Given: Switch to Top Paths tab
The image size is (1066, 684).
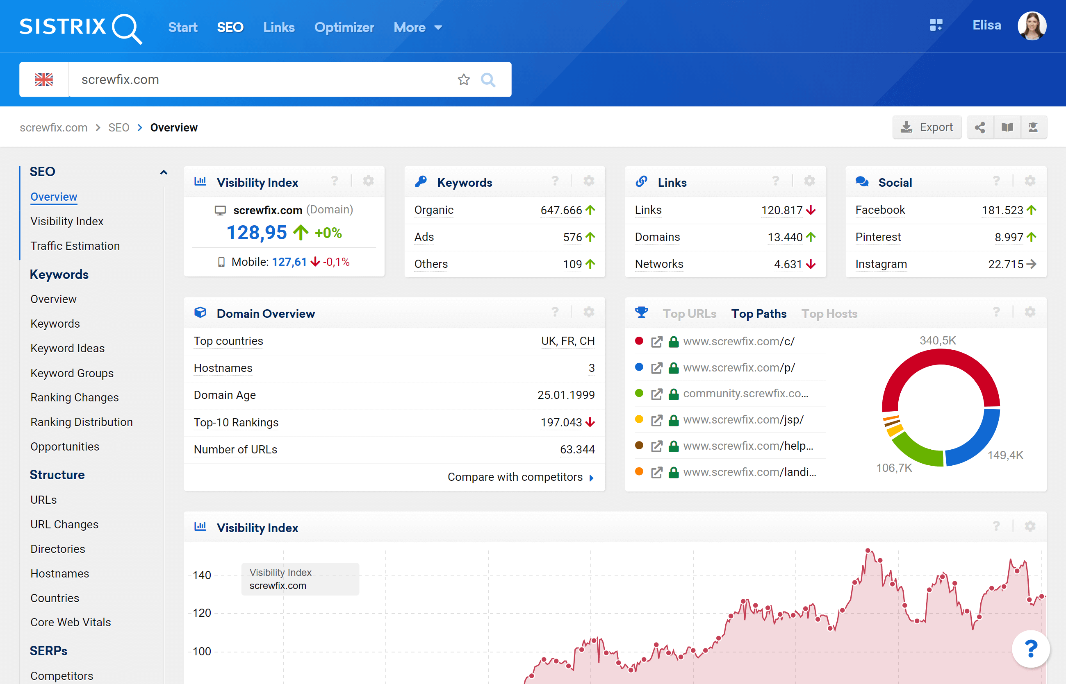Looking at the screenshot, I should point(759,314).
